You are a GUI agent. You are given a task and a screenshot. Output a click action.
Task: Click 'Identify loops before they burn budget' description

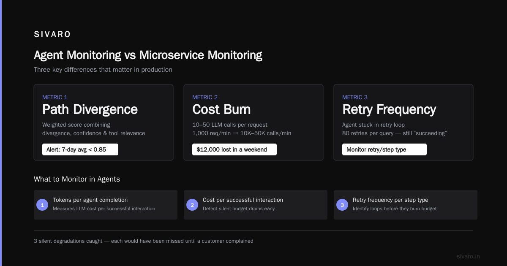[x=395, y=209]
